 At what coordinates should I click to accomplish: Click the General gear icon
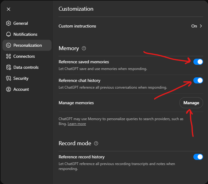pos(9,23)
